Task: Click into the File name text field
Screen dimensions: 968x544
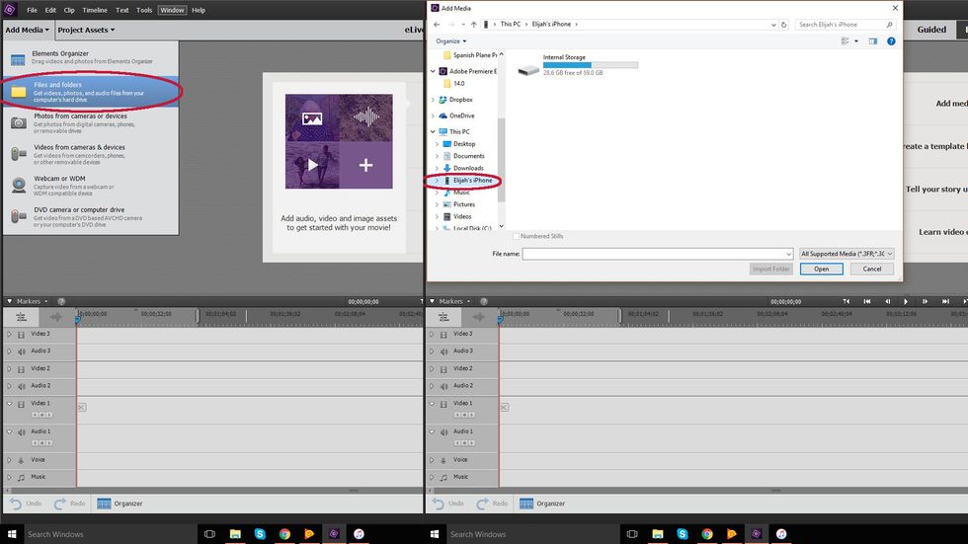Action: point(657,254)
